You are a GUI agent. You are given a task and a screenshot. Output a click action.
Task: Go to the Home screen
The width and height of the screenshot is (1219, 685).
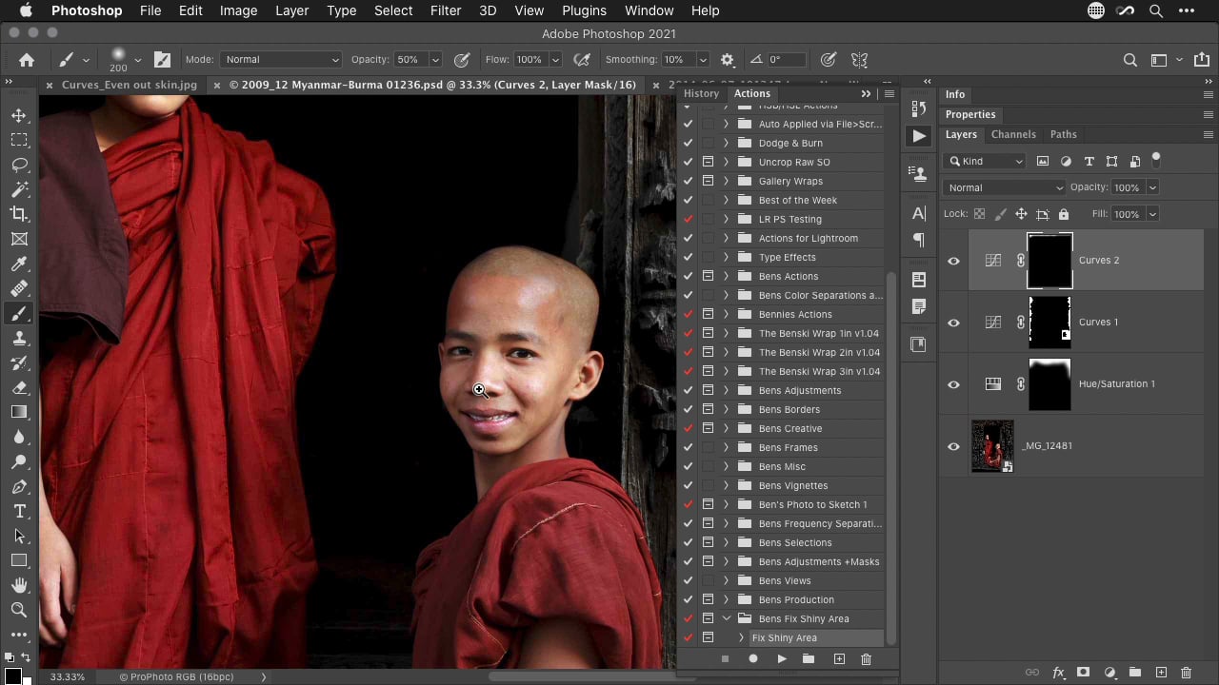pyautogui.click(x=27, y=59)
